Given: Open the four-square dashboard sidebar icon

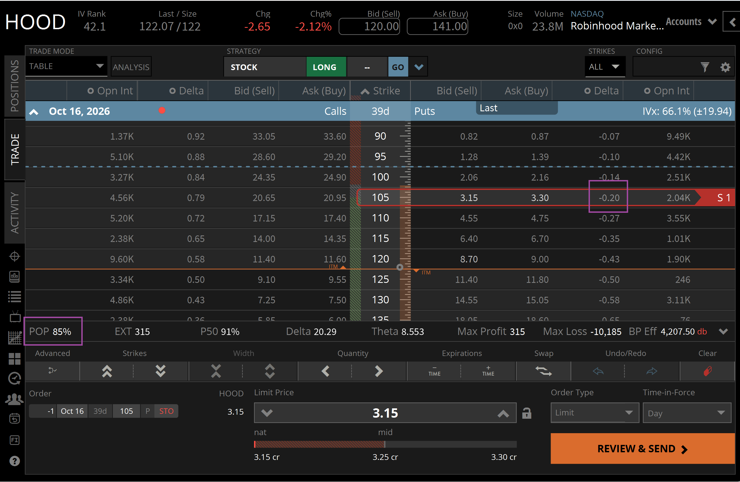Looking at the screenshot, I should click(14, 359).
